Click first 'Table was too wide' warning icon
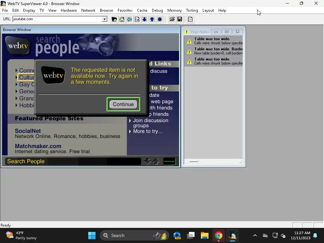The height and width of the screenshot is (243, 324). 189,42
